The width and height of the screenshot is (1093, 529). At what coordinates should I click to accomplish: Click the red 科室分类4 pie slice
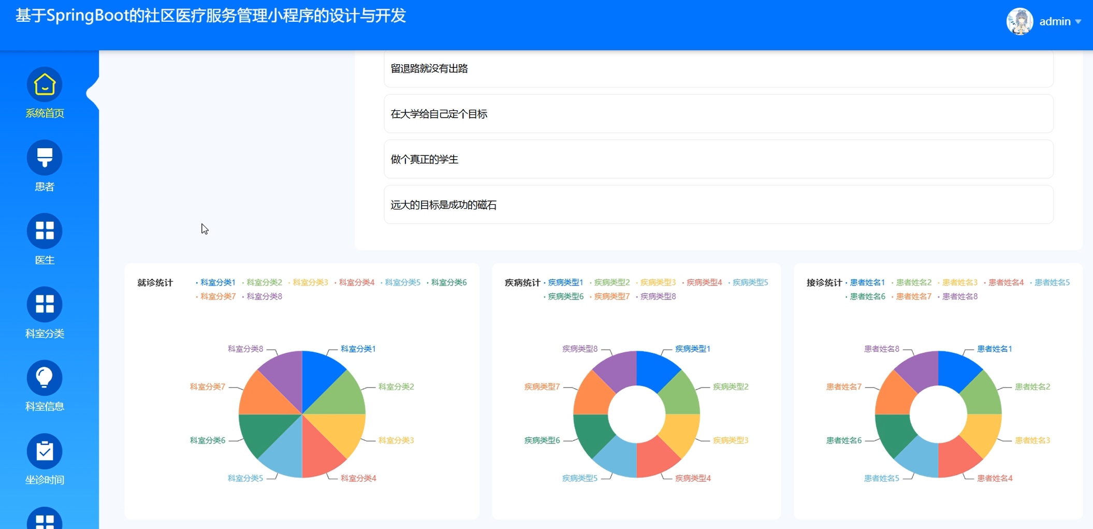318,454
